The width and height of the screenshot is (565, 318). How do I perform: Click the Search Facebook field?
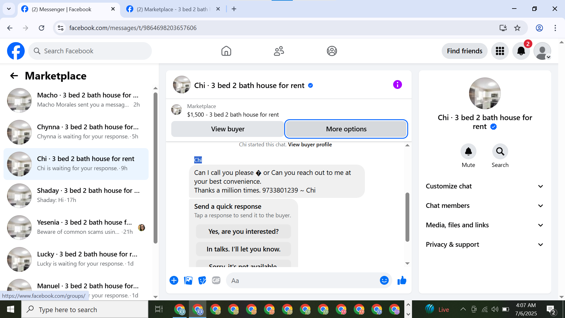click(90, 51)
